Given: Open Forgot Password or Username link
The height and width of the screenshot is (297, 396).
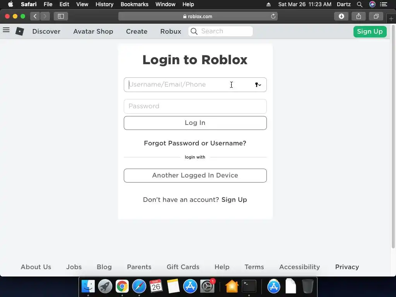Looking at the screenshot, I should click(195, 143).
